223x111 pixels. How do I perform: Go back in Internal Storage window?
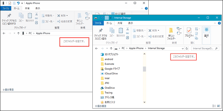click(x=96, y=48)
